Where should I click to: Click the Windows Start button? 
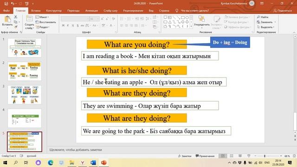click(x=5, y=163)
